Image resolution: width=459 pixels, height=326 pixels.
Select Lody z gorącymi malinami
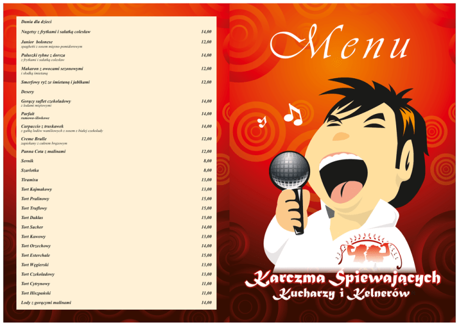[46, 303]
